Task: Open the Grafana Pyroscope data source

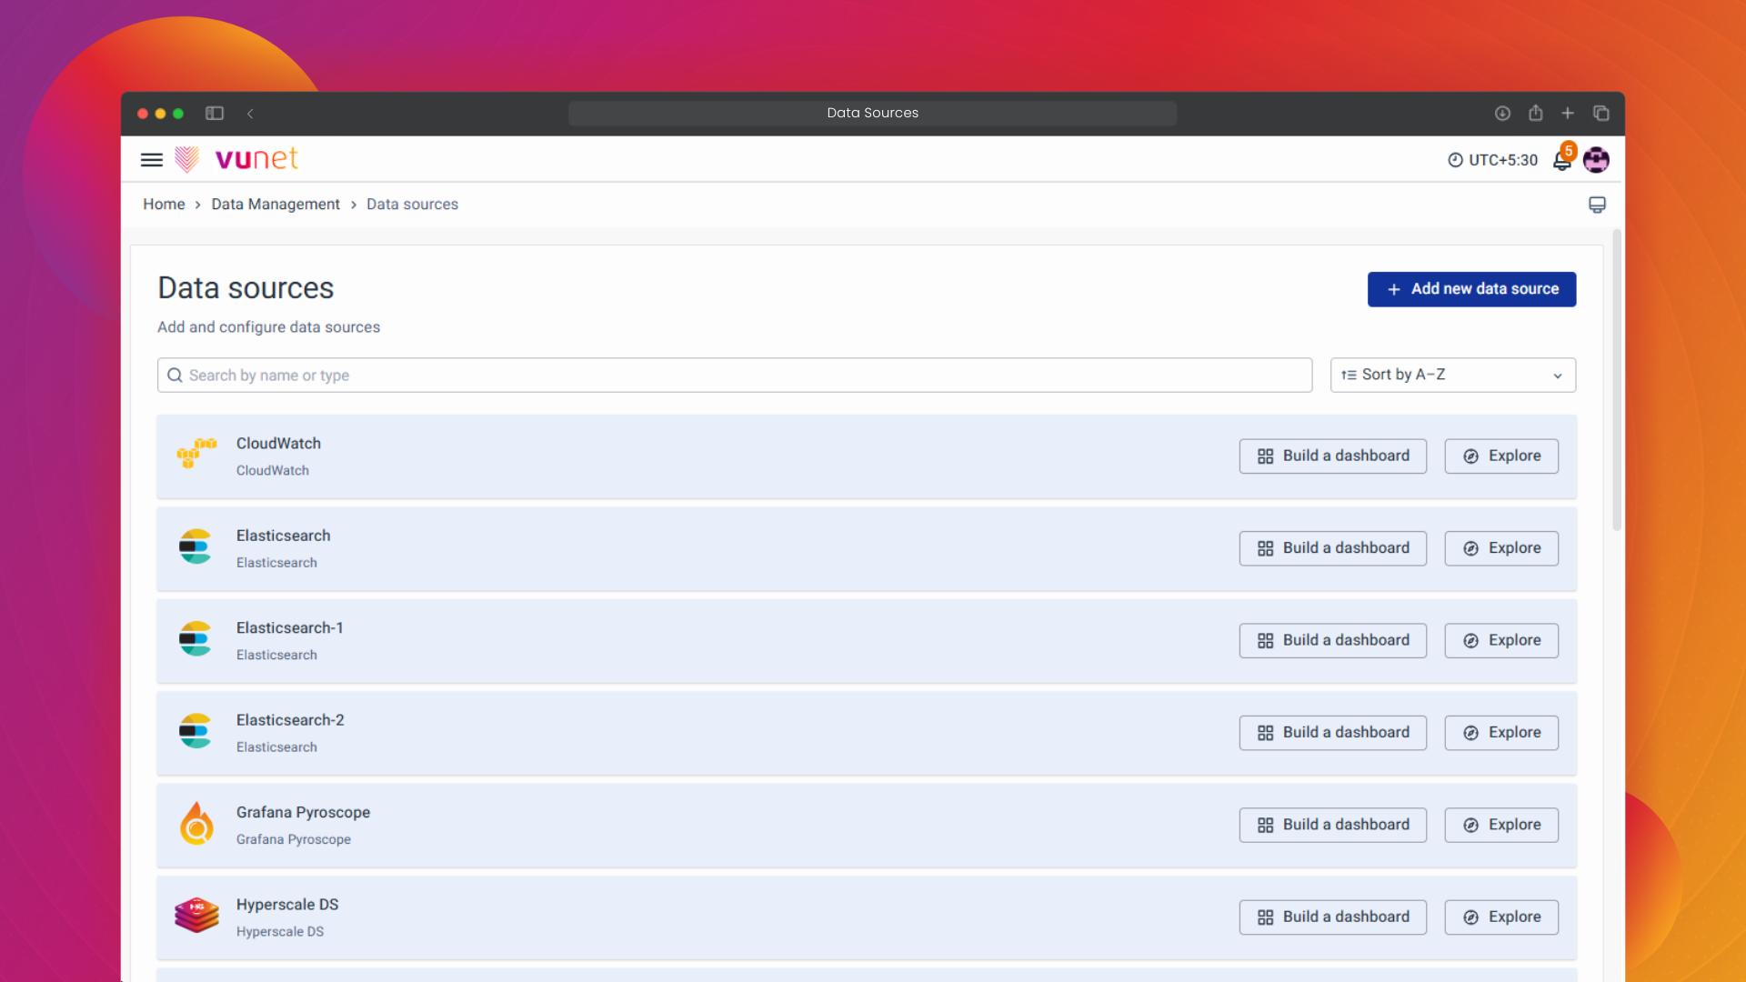Action: click(x=303, y=812)
